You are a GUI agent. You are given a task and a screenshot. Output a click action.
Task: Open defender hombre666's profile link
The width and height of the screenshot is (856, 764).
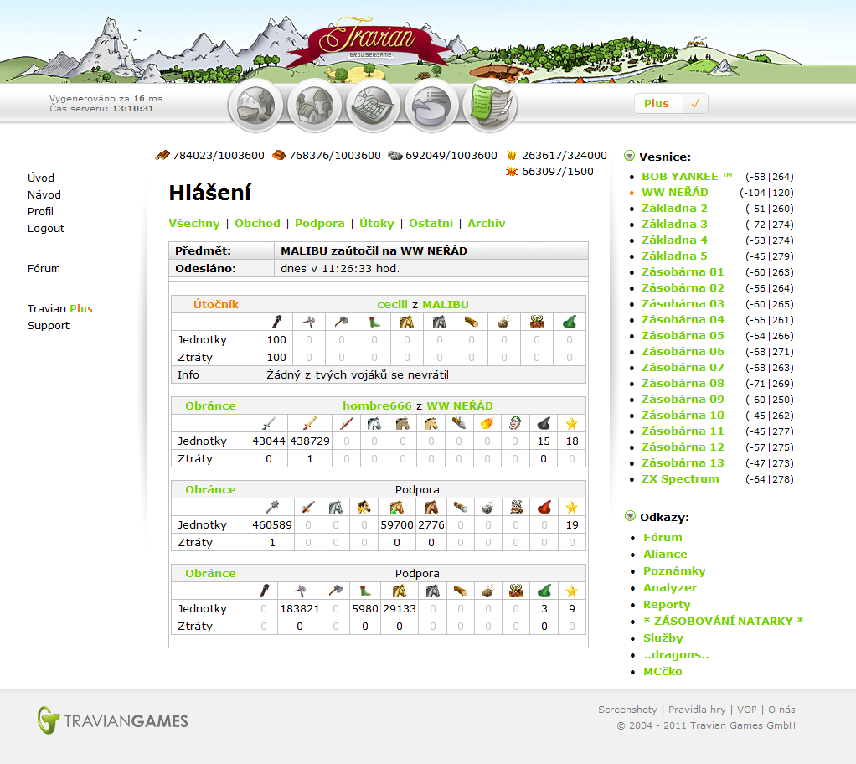[377, 405]
